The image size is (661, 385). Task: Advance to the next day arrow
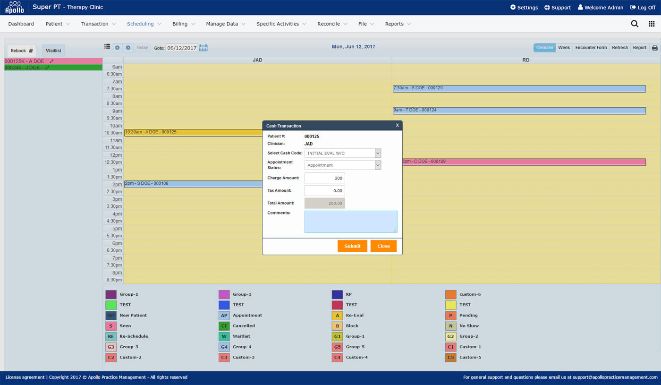coord(128,48)
